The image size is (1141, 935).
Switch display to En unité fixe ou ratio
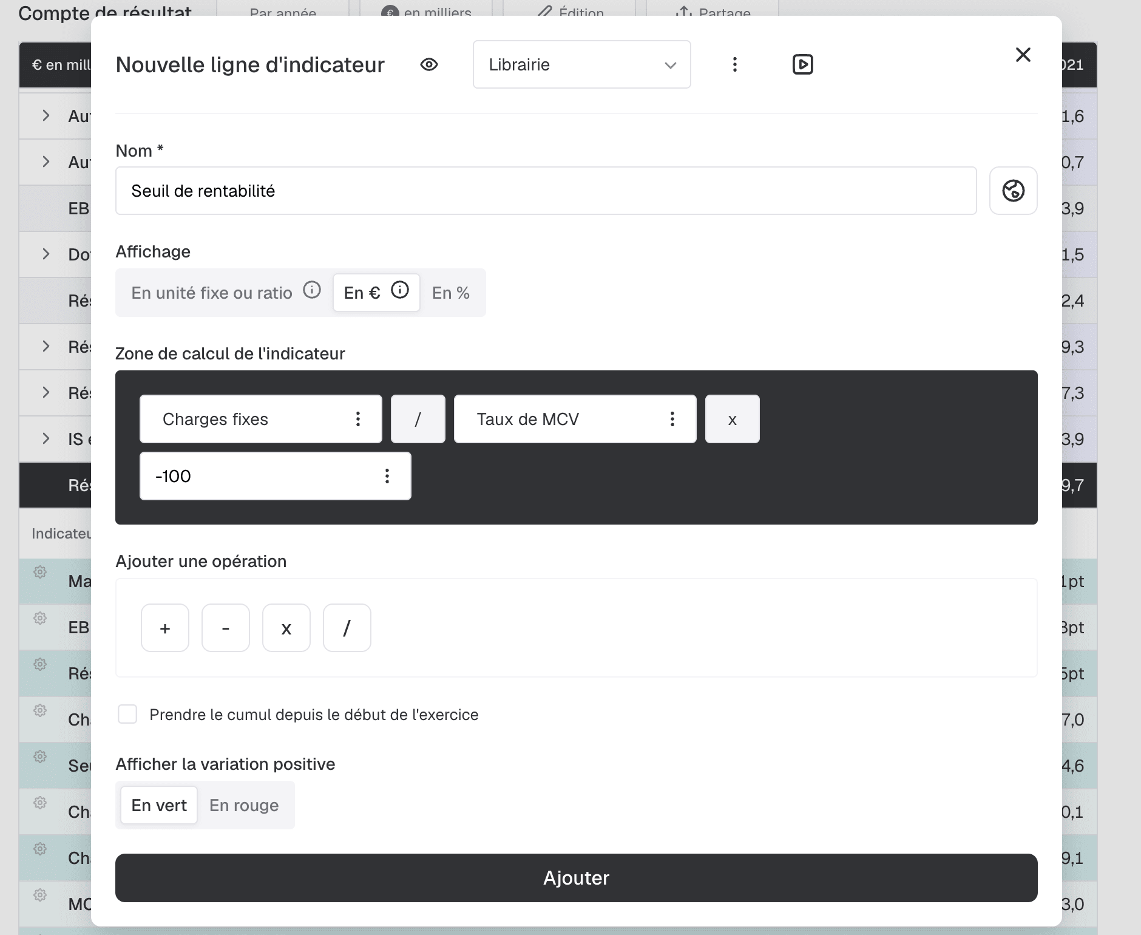[x=212, y=293]
